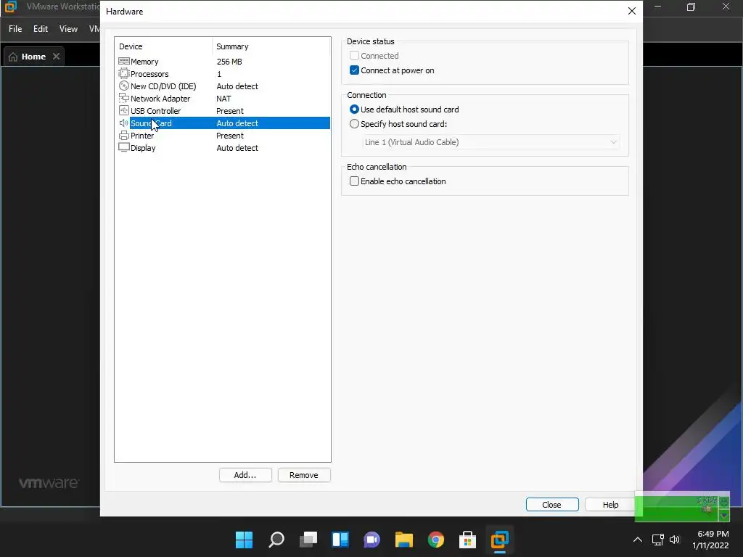
Task: Open taskbar Search
Action: [276, 540]
